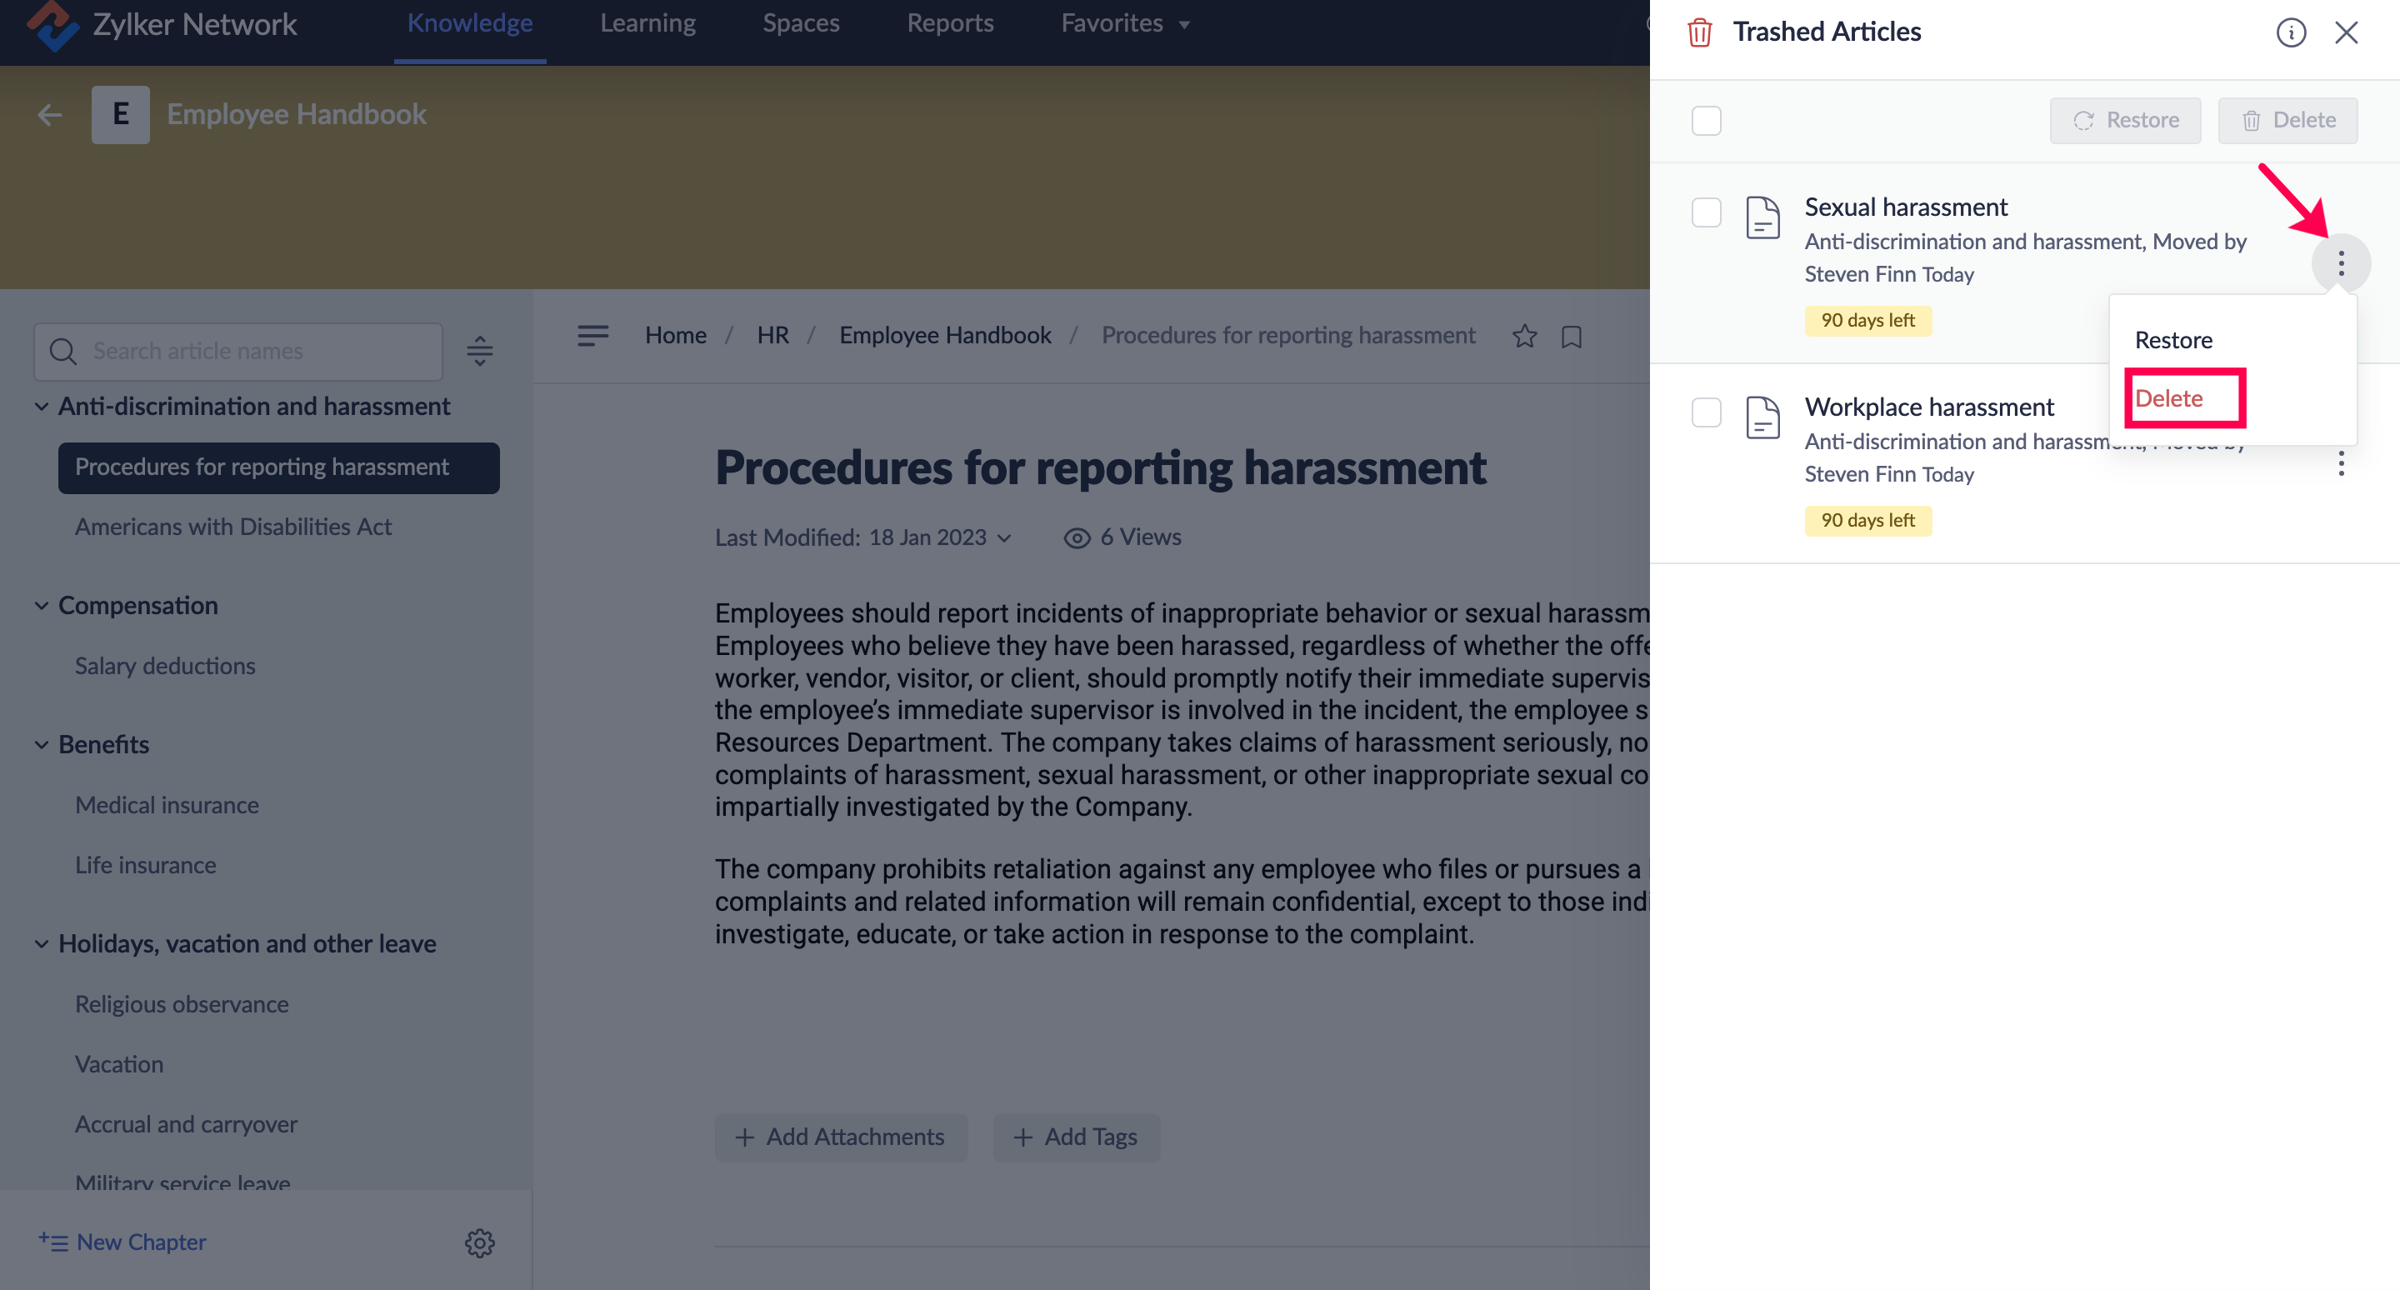This screenshot has height=1290, width=2400.
Task: Click the collapse-expand chapters icon
Action: click(x=479, y=351)
